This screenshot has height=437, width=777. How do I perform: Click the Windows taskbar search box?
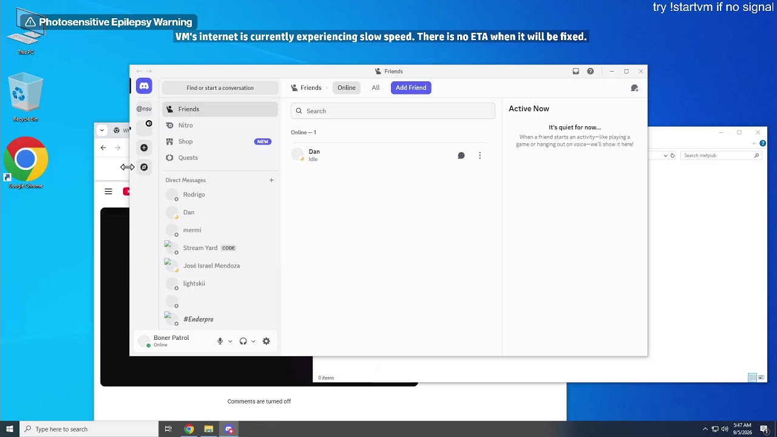tap(89, 429)
